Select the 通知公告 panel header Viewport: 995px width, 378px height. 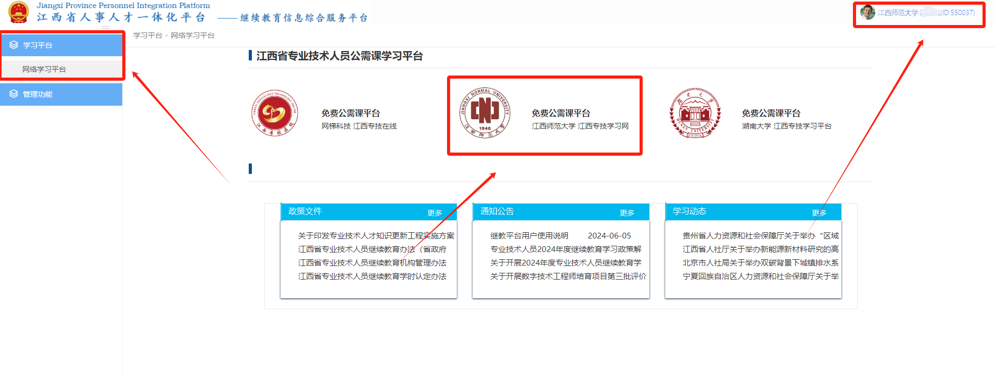(x=561, y=211)
